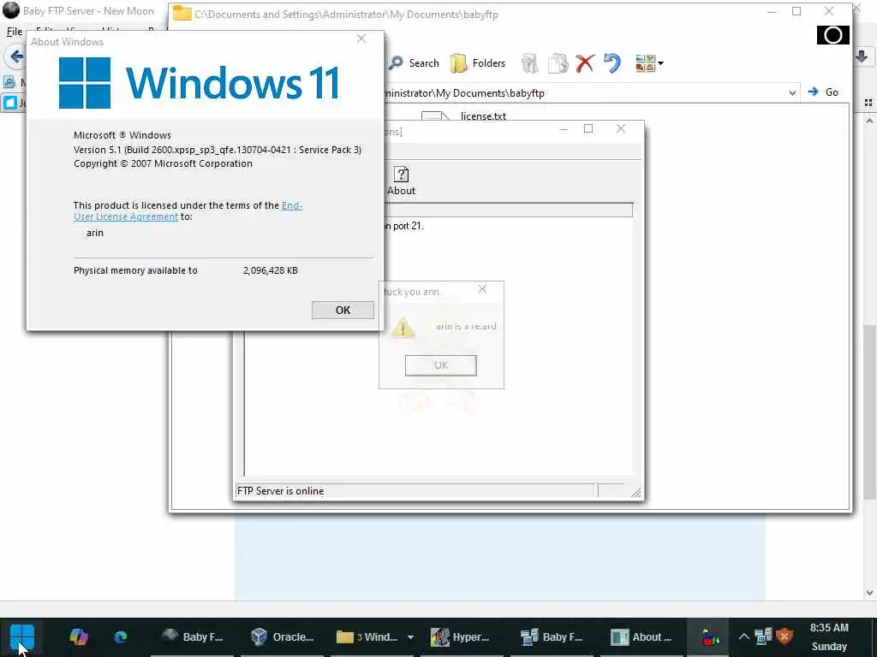Click the Windows 11 logo in dialog

(199, 83)
